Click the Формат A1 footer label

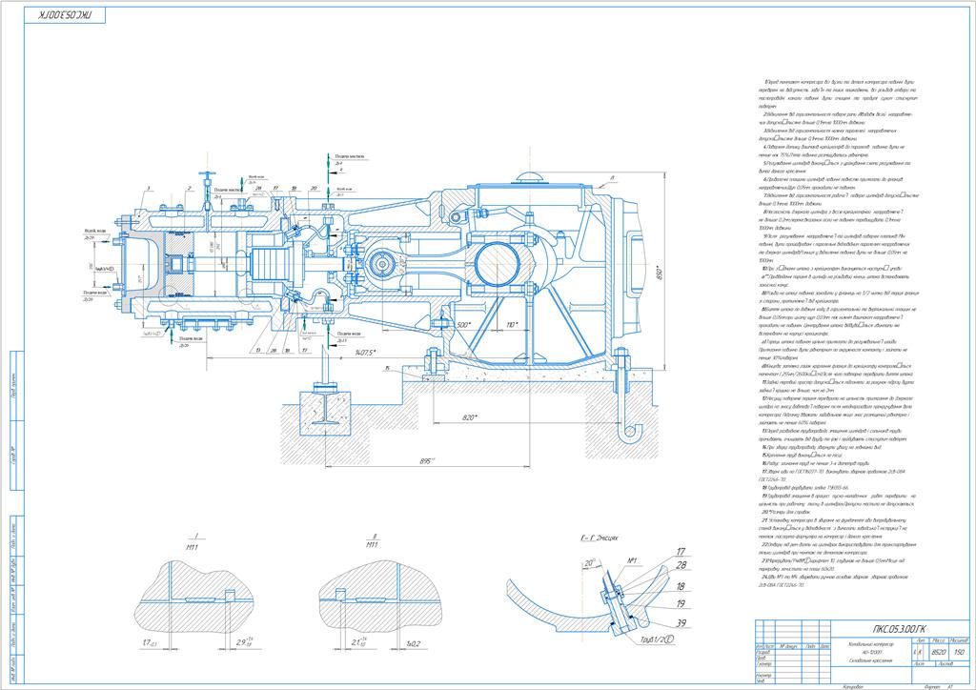(x=939, y=686)
